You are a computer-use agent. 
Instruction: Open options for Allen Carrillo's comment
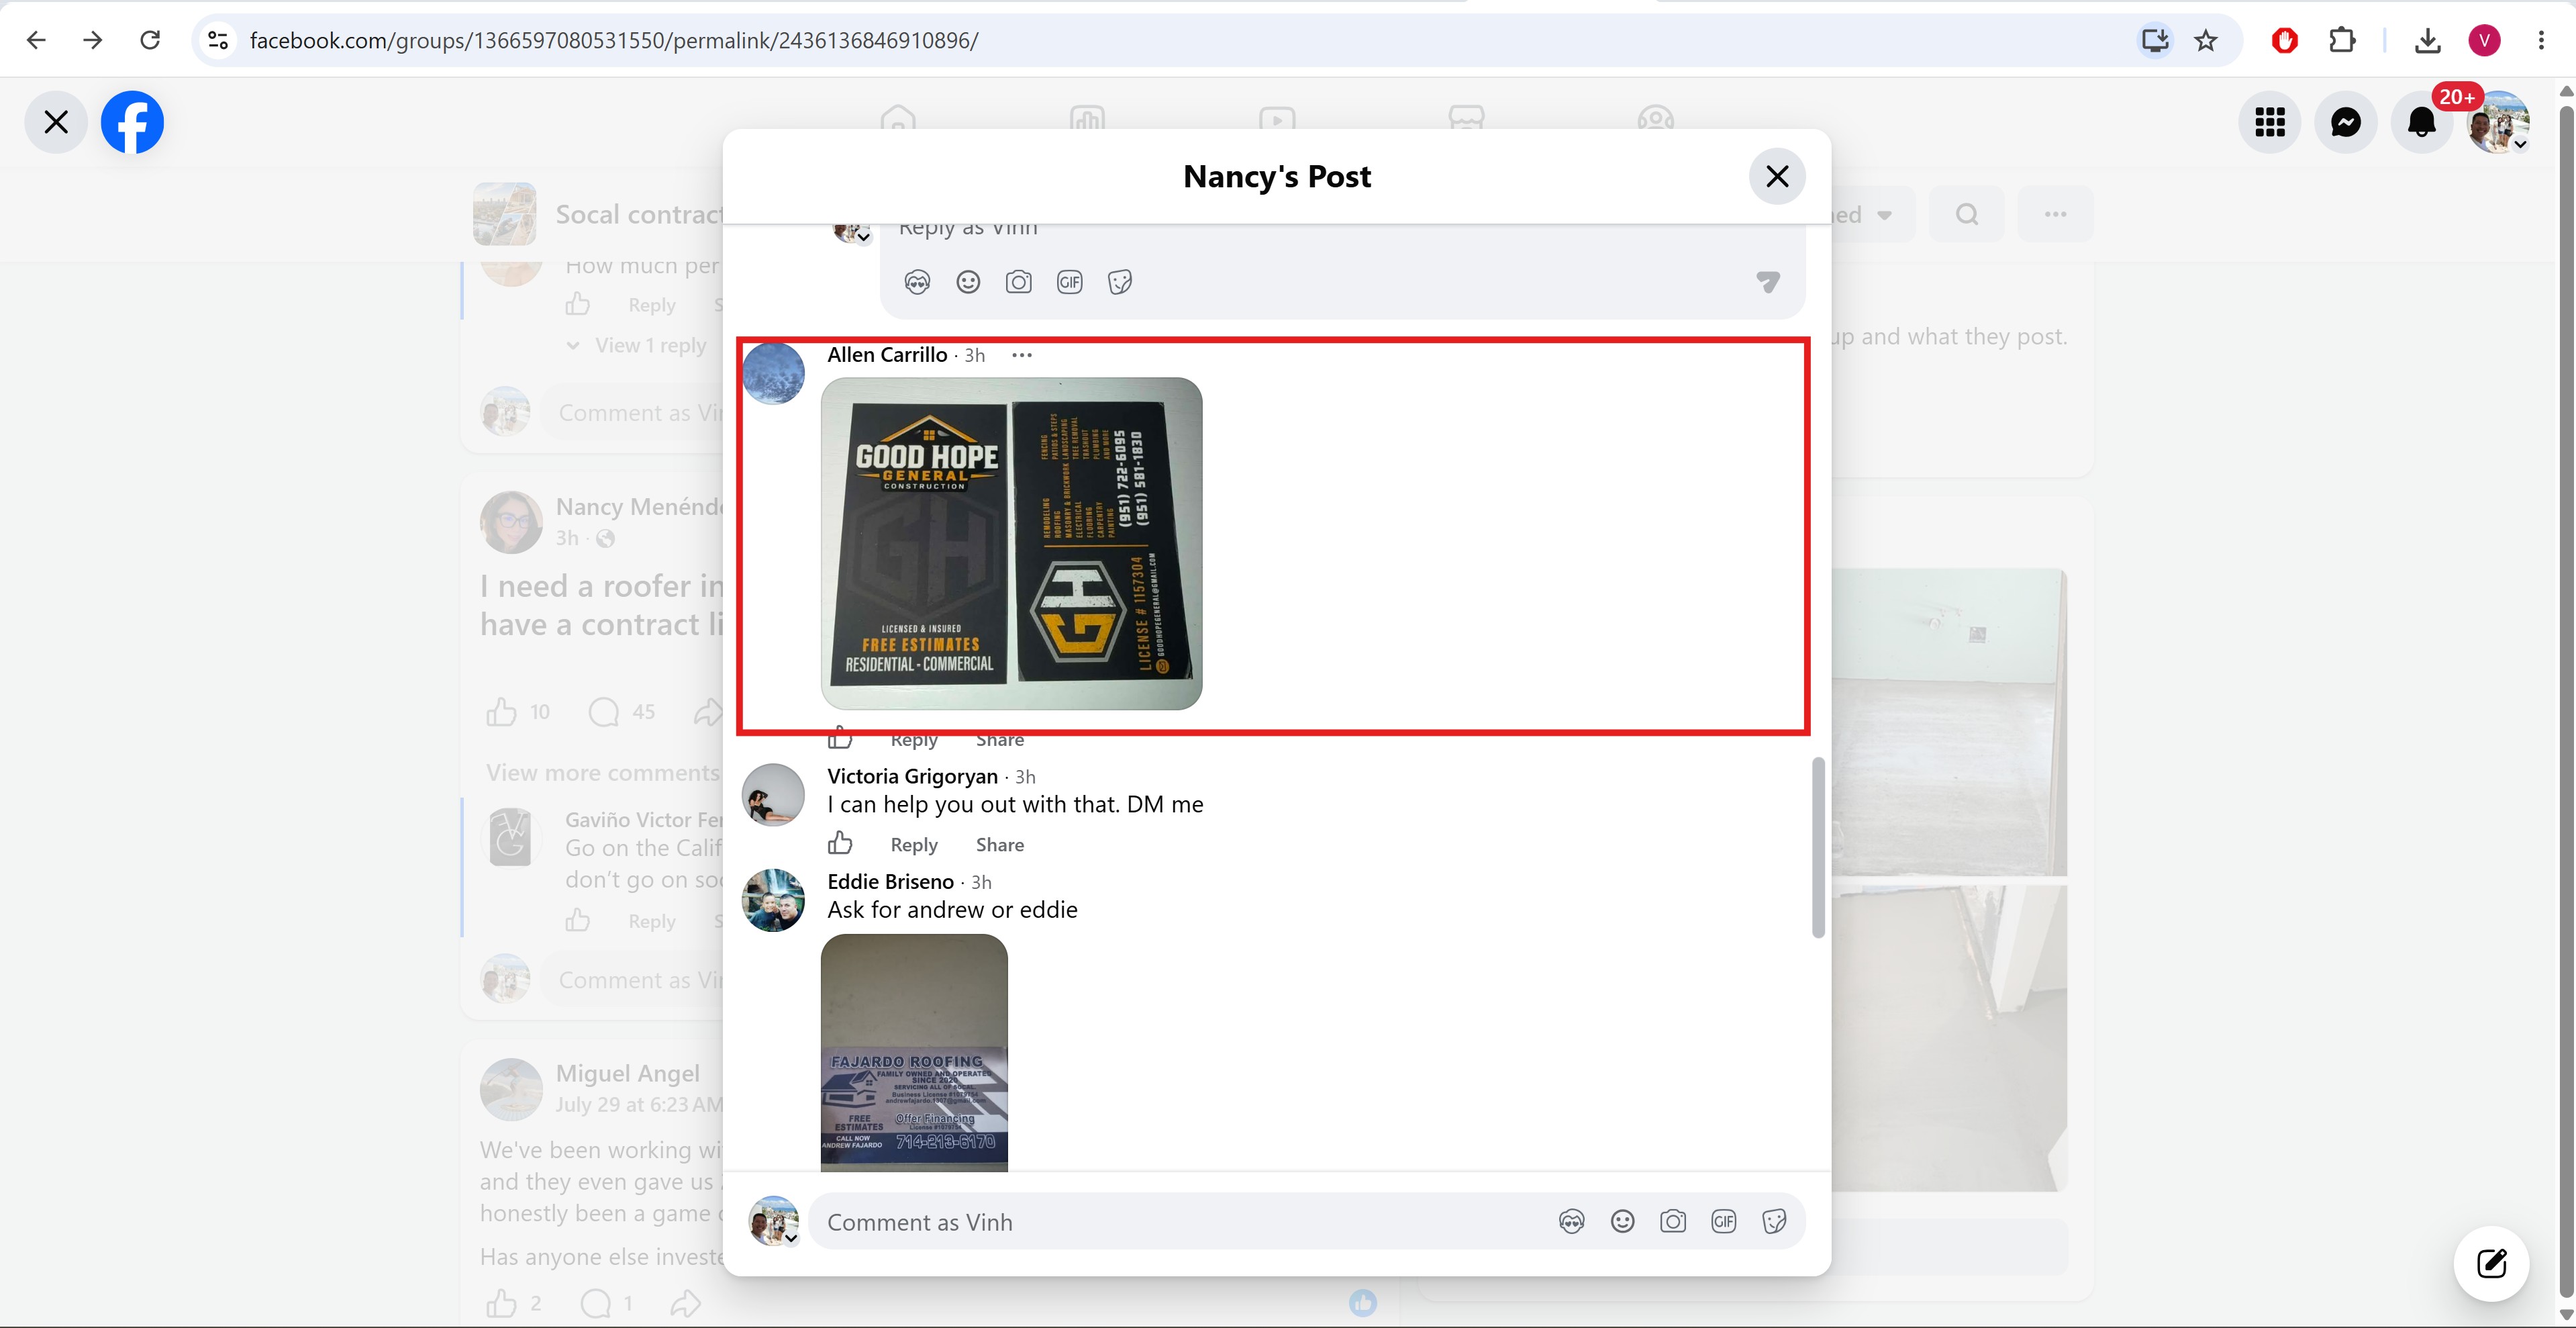(x=1021, y=355)
